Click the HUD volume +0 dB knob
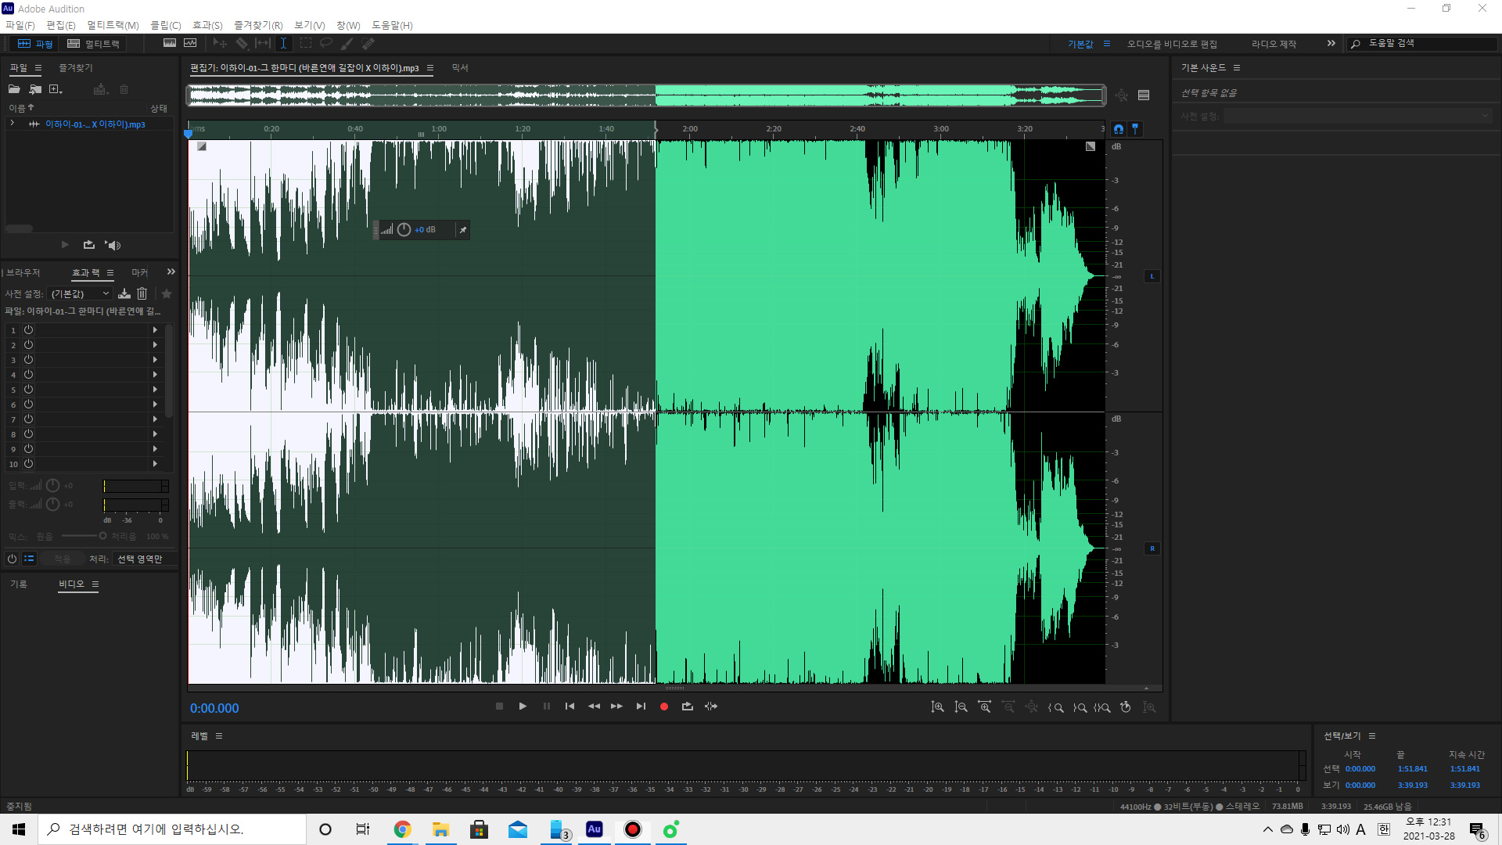 [x=404, y=229]
